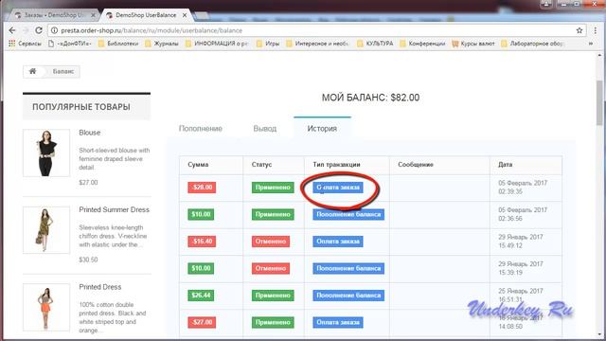Click Отменено status in -$16.40 row
Image resolution: width=606 pixels, height=341 pixels.
point(270,242)
